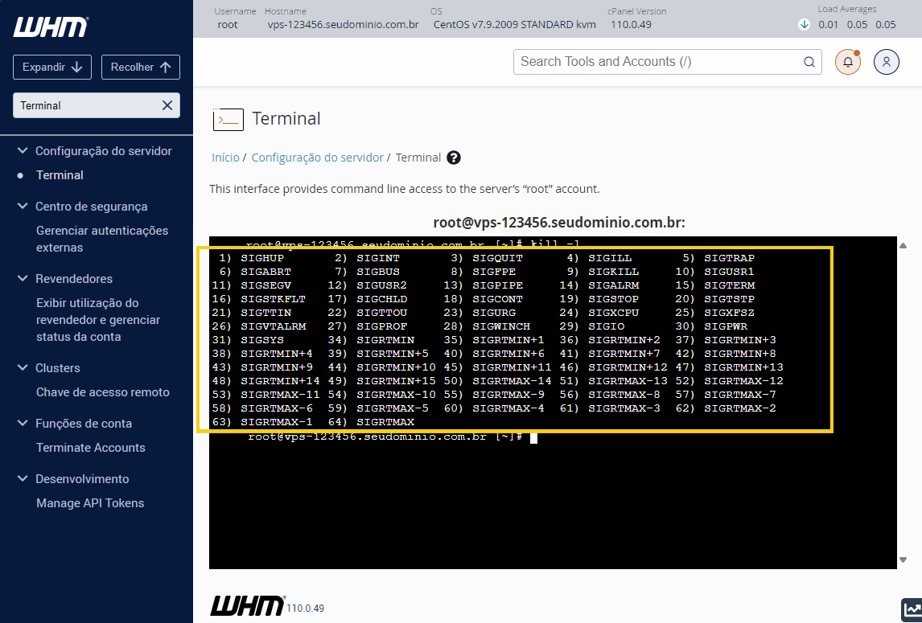922x623 pixels.
Task: Click the user profile icon
Action: 886,61
